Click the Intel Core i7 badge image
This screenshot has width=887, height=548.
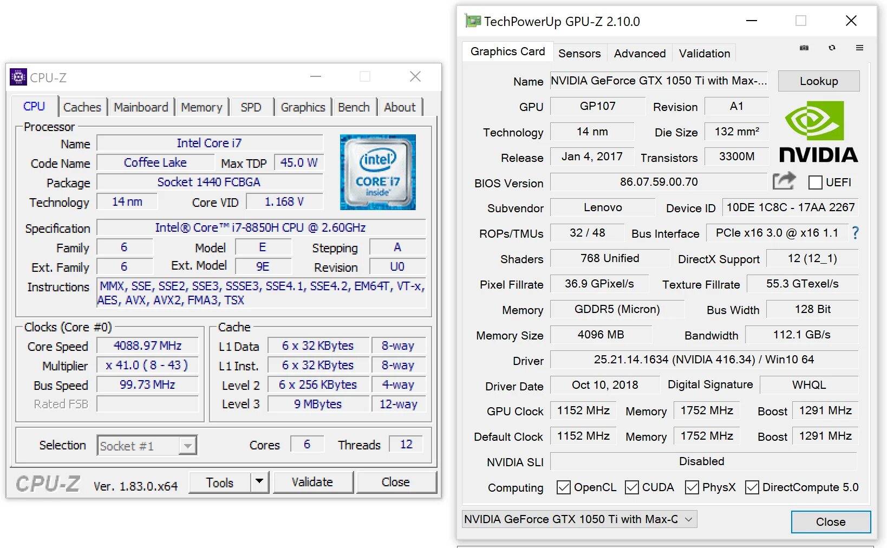[x=378, y=172]
